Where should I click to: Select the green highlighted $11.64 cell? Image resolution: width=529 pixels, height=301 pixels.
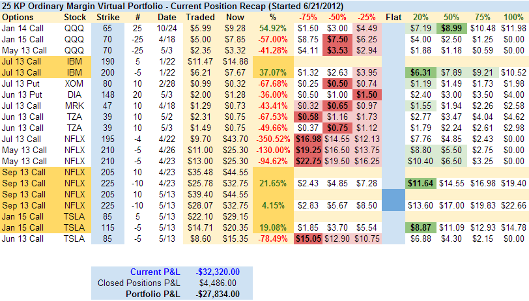coord(420,184)
